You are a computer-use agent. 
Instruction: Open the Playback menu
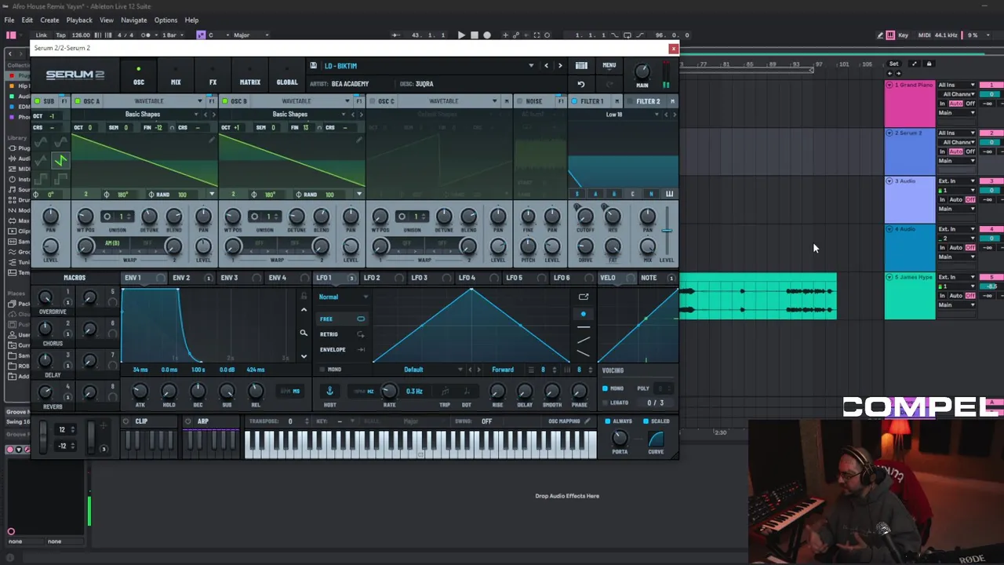point(78,20)
